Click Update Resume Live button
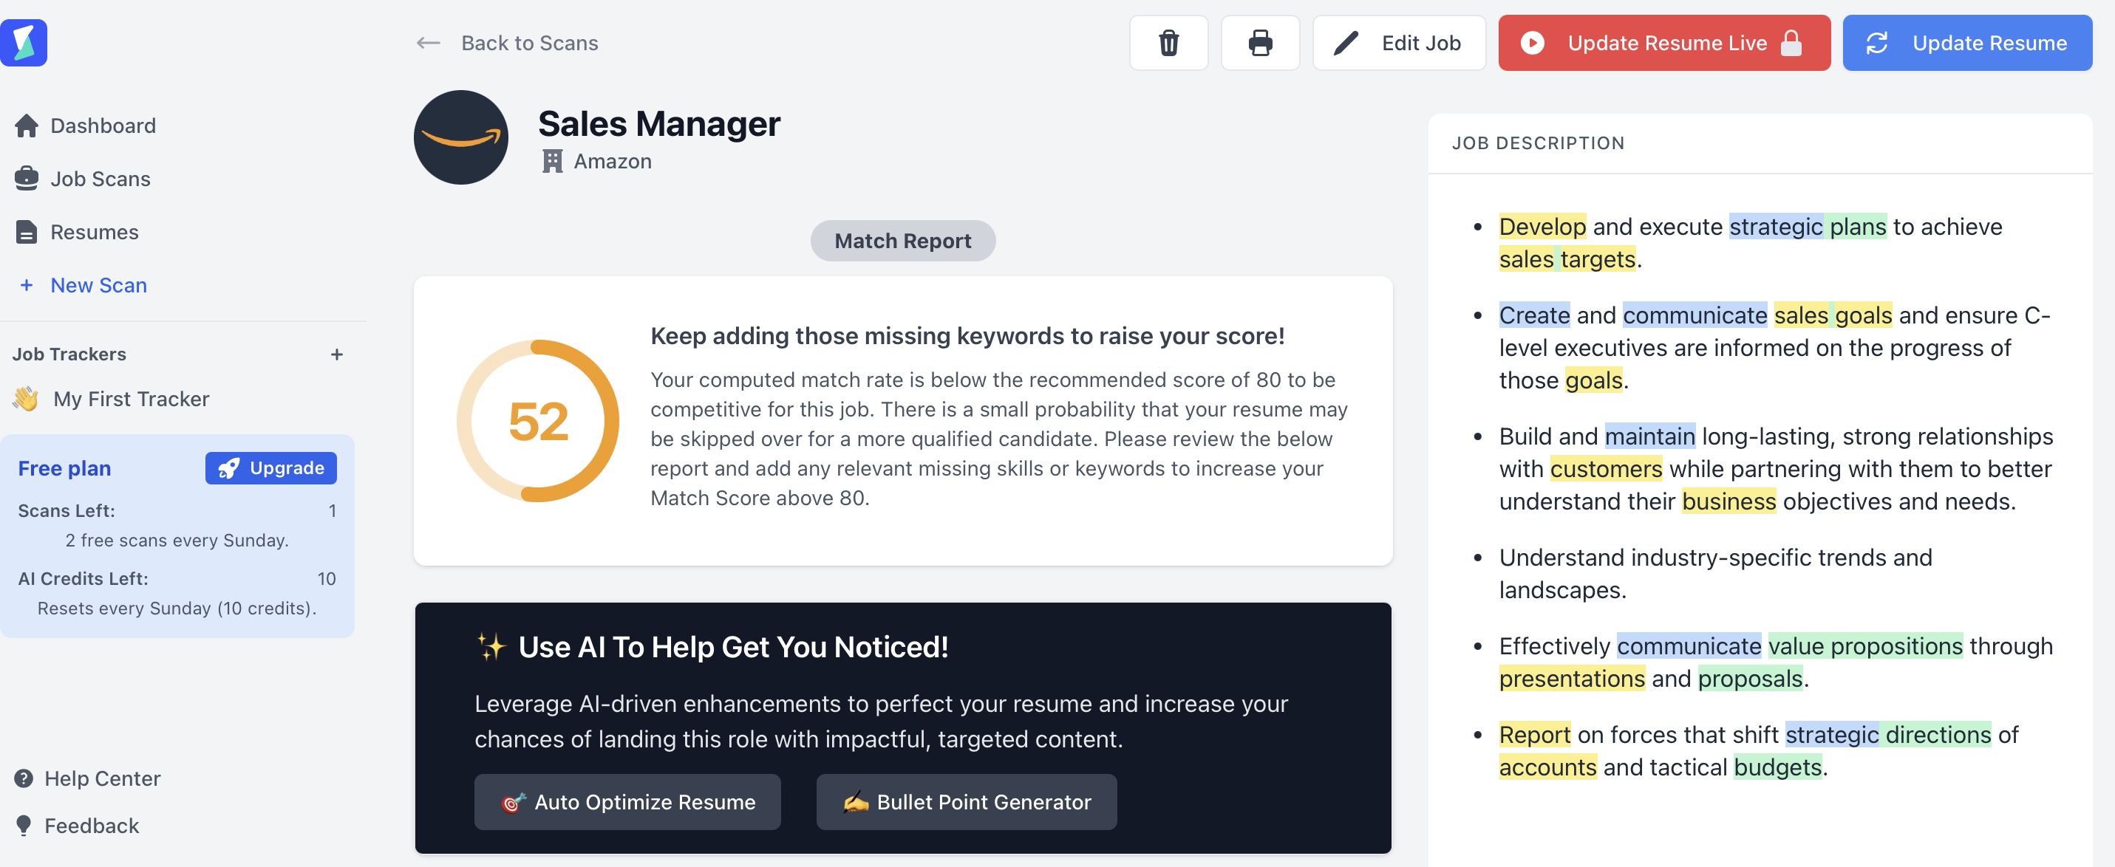The width and height of the screenshot is (2115, 867). pos(1663,43)
